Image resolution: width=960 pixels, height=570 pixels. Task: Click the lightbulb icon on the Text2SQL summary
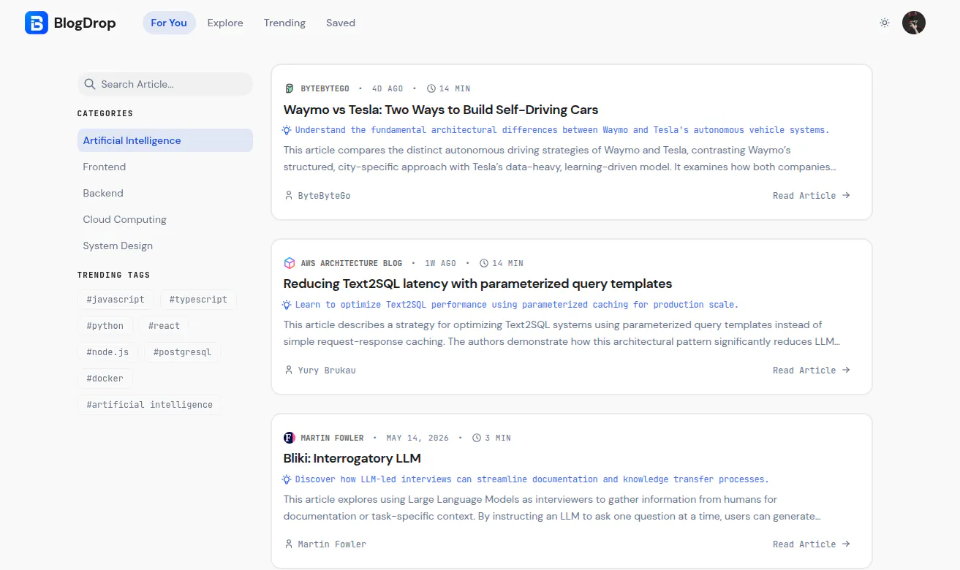(287, 305)
